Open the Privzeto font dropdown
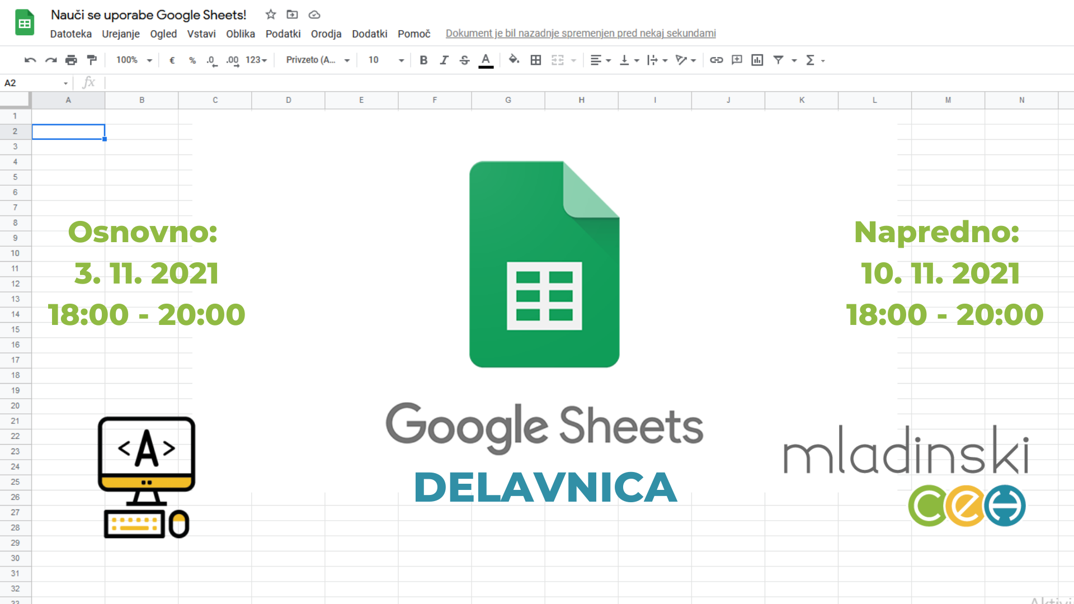 click(318, 60)
